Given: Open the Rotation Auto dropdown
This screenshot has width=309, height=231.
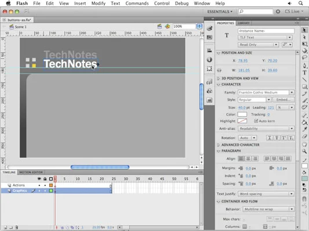Looking at the screenshot, I should pos(248,138).
